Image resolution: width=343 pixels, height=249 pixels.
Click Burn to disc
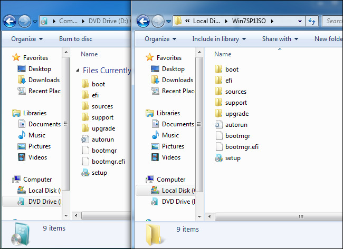click(x=75, y=39)
